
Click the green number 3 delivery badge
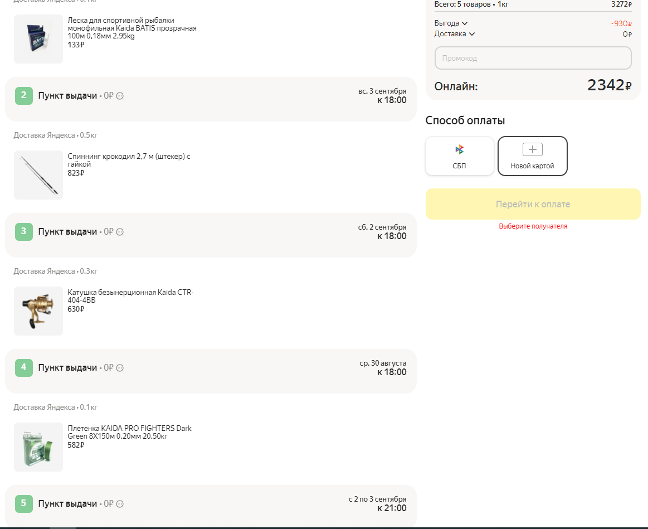pos(24,231)
